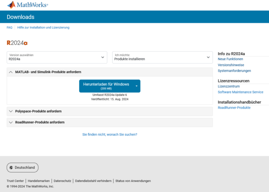Image resolution: width=269 pixels, height=192 pixels.
Task: Expand RoadRunner-Produkte anfordern section
Action: (110, 122)
